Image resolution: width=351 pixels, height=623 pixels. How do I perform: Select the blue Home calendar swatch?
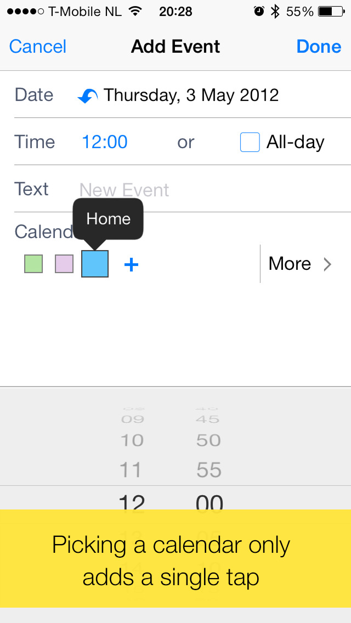click(95, 264)
